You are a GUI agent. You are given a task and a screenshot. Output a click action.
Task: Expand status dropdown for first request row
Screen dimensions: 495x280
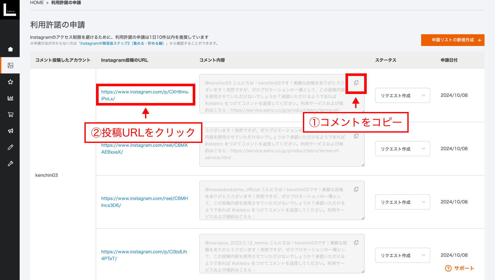pos(402,96)
